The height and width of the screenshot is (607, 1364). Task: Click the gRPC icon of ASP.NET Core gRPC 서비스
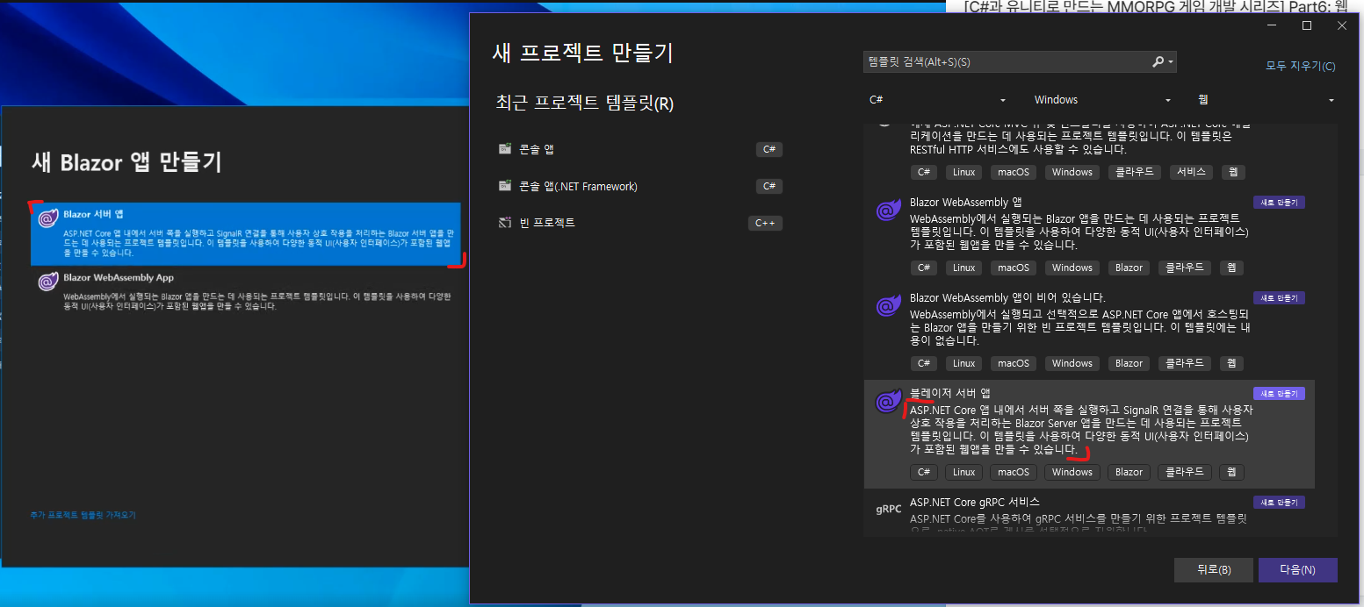point(889,509)
